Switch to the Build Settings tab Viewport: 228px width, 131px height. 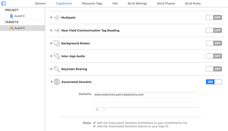(137, 3)
